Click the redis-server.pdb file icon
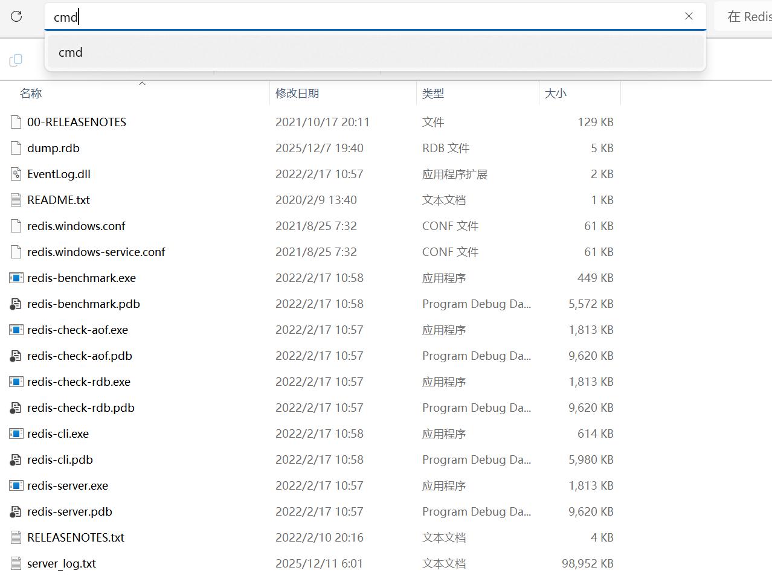Screen dimensions: 772x576 pyautogui.click(x=16, y=511)
